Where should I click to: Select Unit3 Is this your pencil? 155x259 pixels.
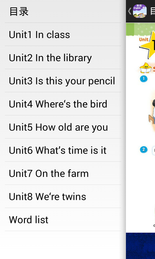(x=63, y=81)
